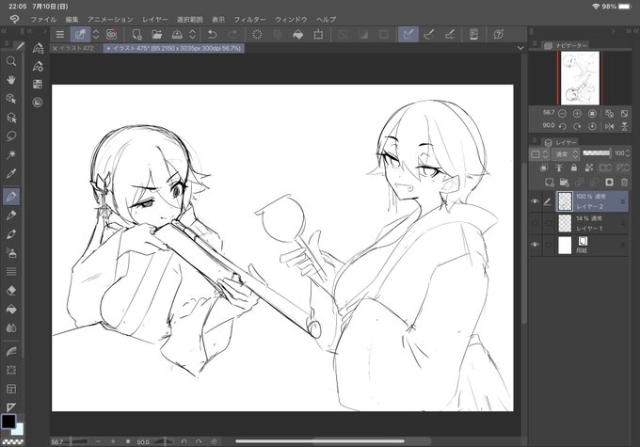Select the Blend tool

pos(11,327)
